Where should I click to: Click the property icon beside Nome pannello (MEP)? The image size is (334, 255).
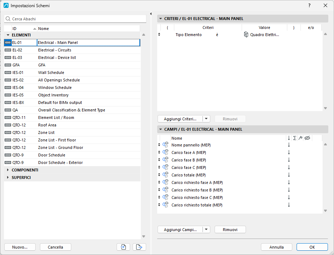point(165,145)
